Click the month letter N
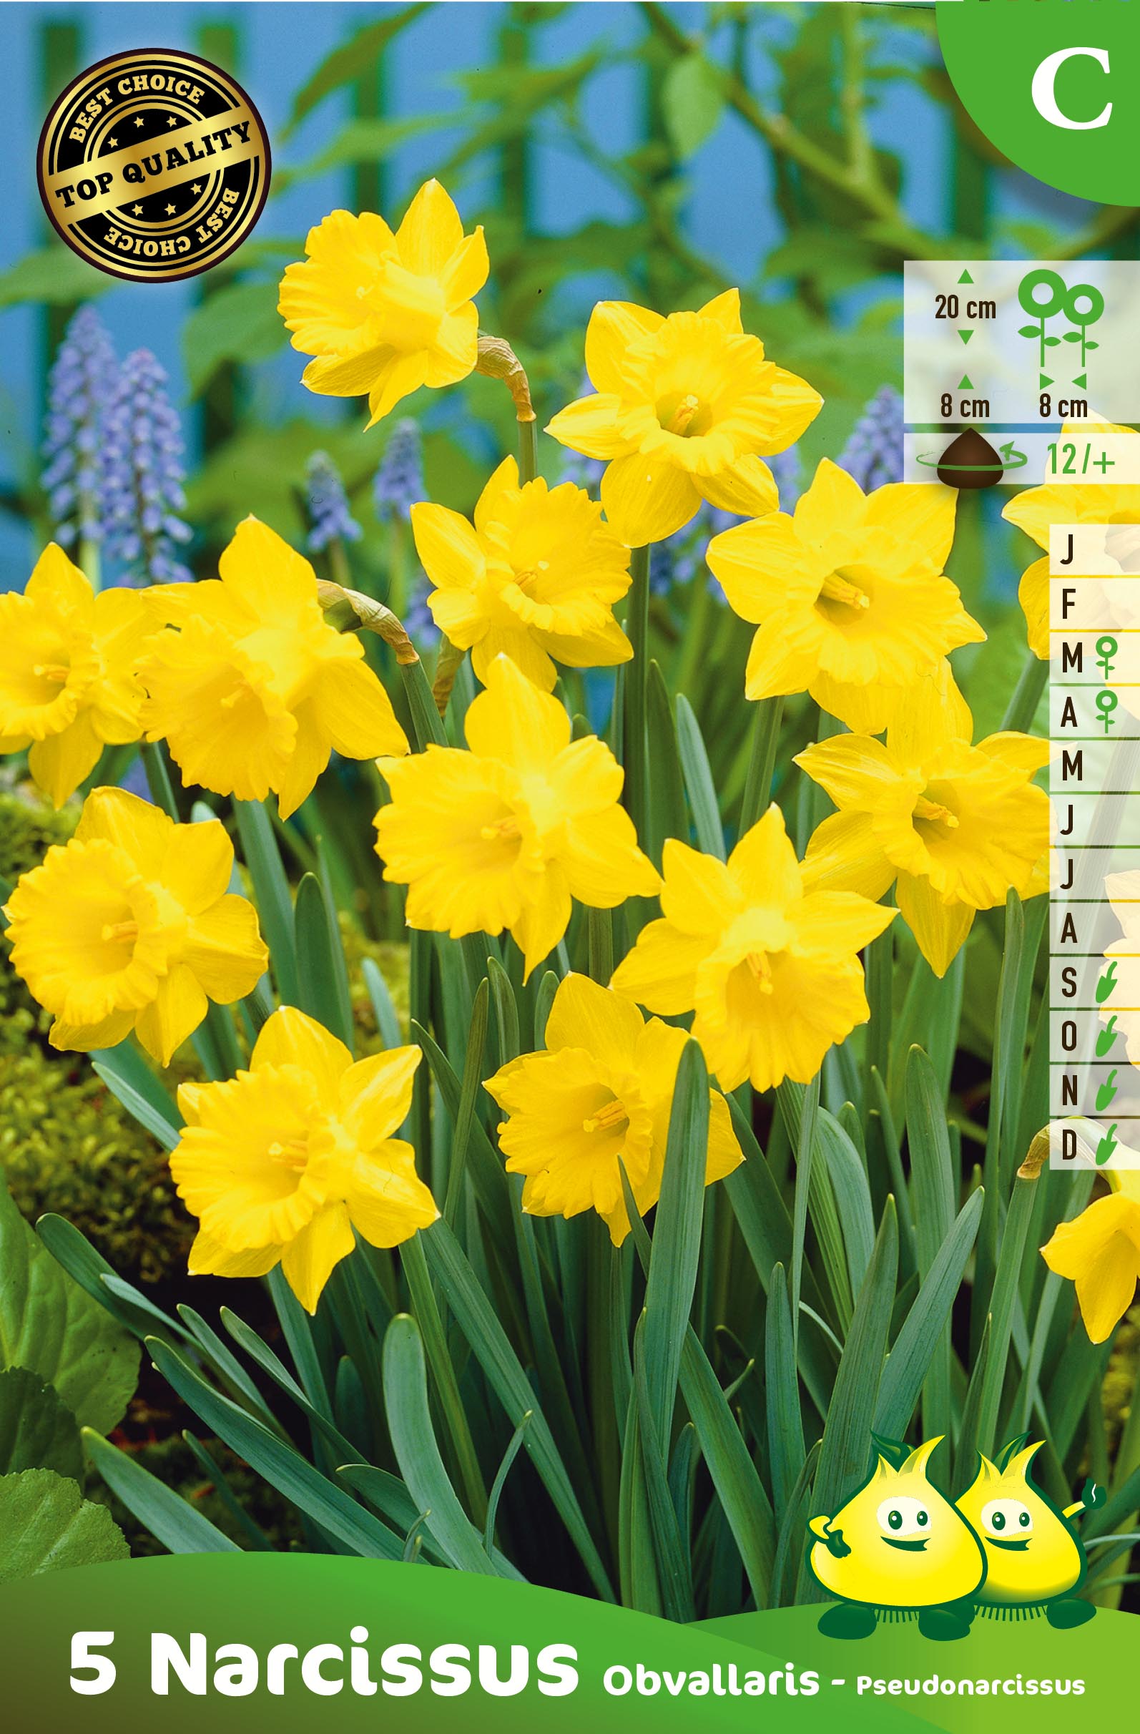The image size is (1140, 1734). [x=1068, y=1091]
